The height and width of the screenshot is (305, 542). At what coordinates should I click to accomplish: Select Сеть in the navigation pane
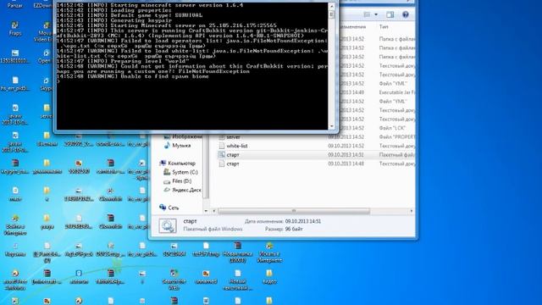coord(174,208)
